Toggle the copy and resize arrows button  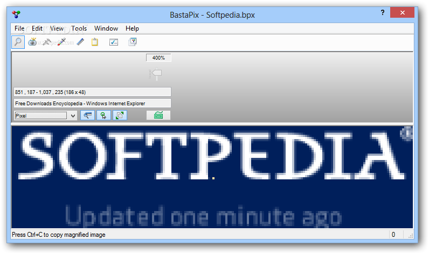pos(120,115)
